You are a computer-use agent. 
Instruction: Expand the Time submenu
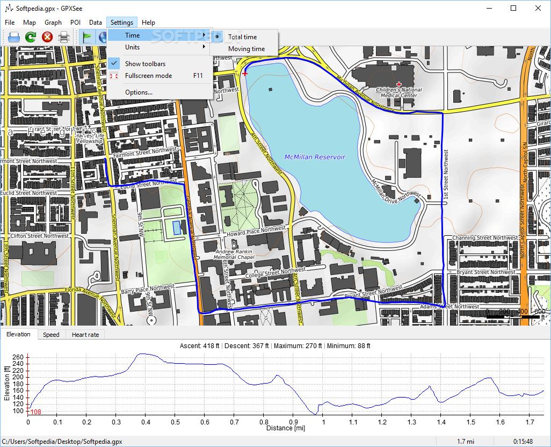click(159, 35)
